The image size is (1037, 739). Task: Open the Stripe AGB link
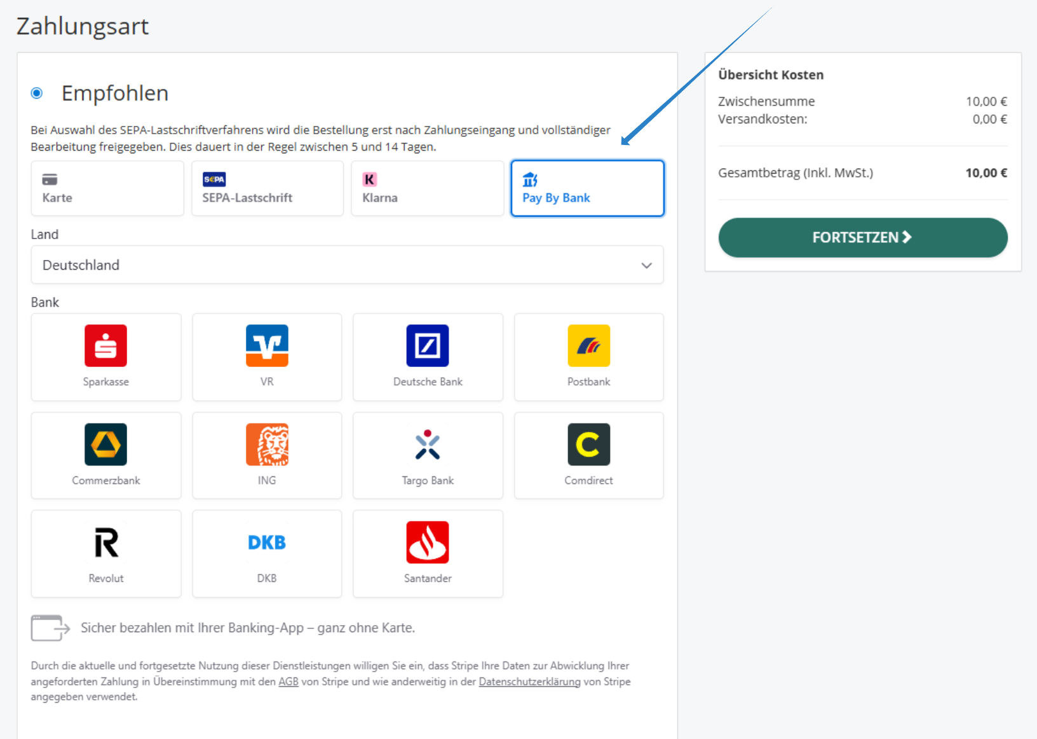click(288, 682)
